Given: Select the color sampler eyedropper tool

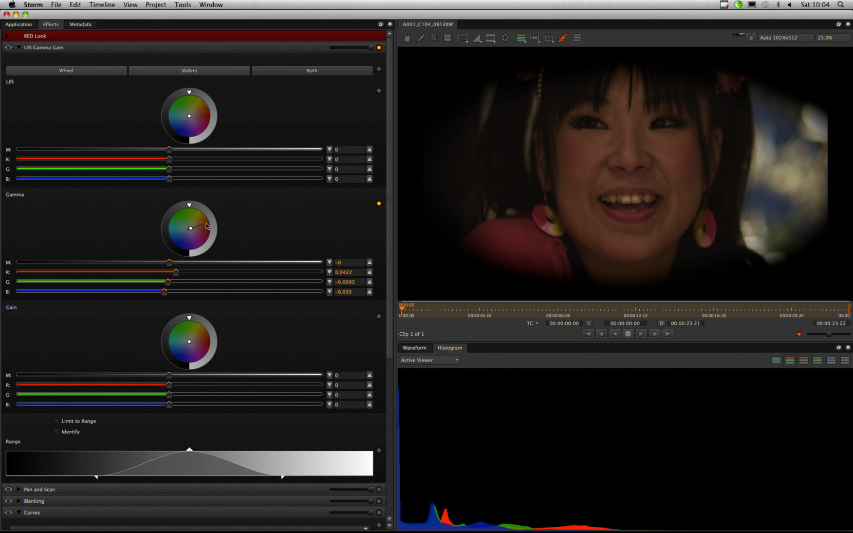Looking at the screenshot, I should [x=421, y=37].
